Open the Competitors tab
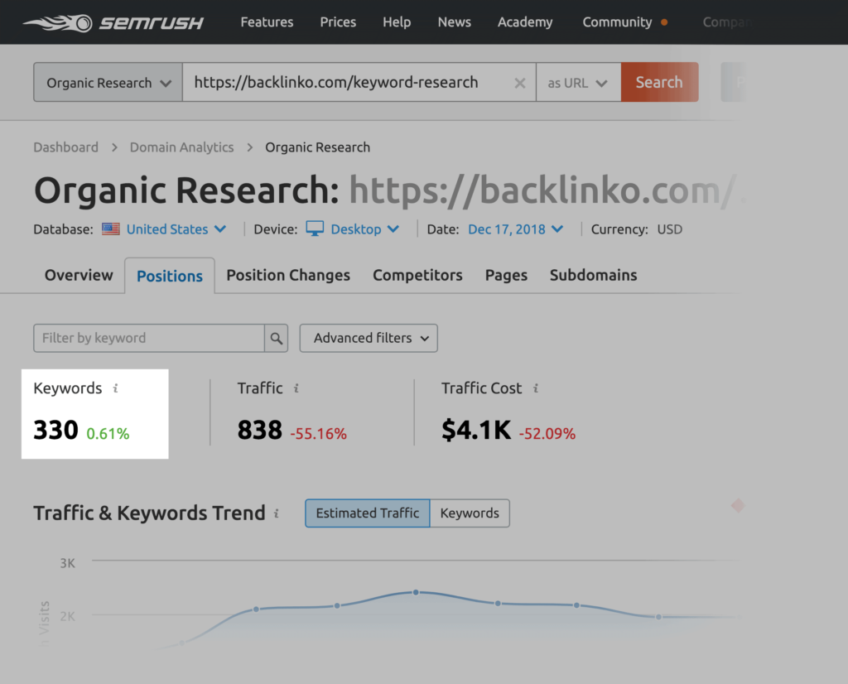The image size is (848, 684). (x=417, y=275)
